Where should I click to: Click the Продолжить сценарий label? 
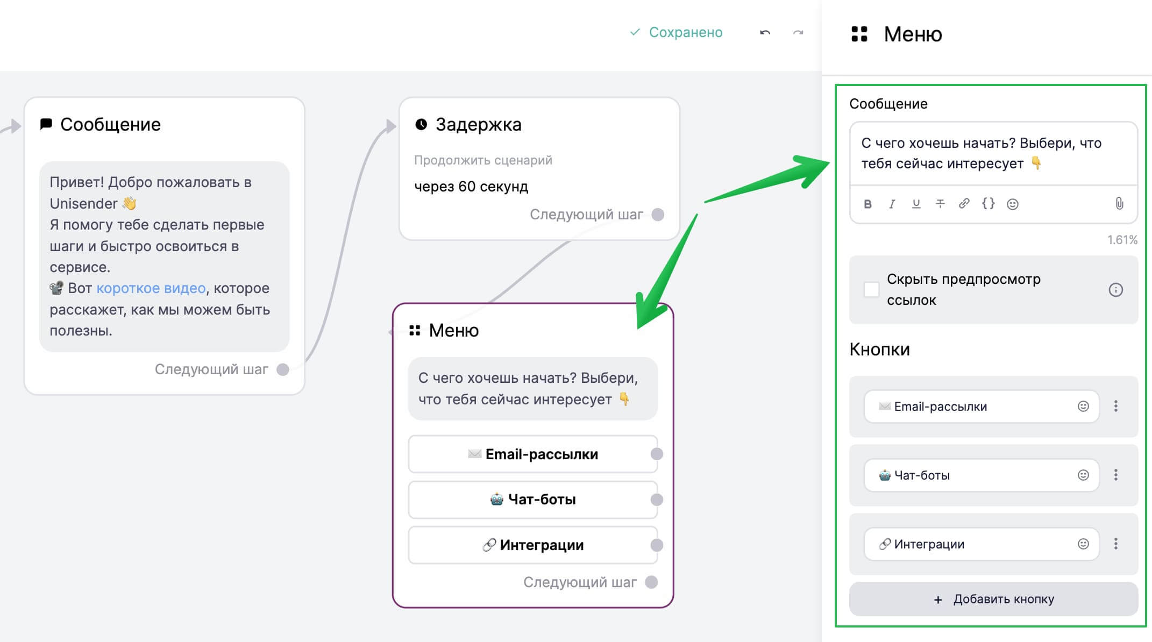pos(483,160)
